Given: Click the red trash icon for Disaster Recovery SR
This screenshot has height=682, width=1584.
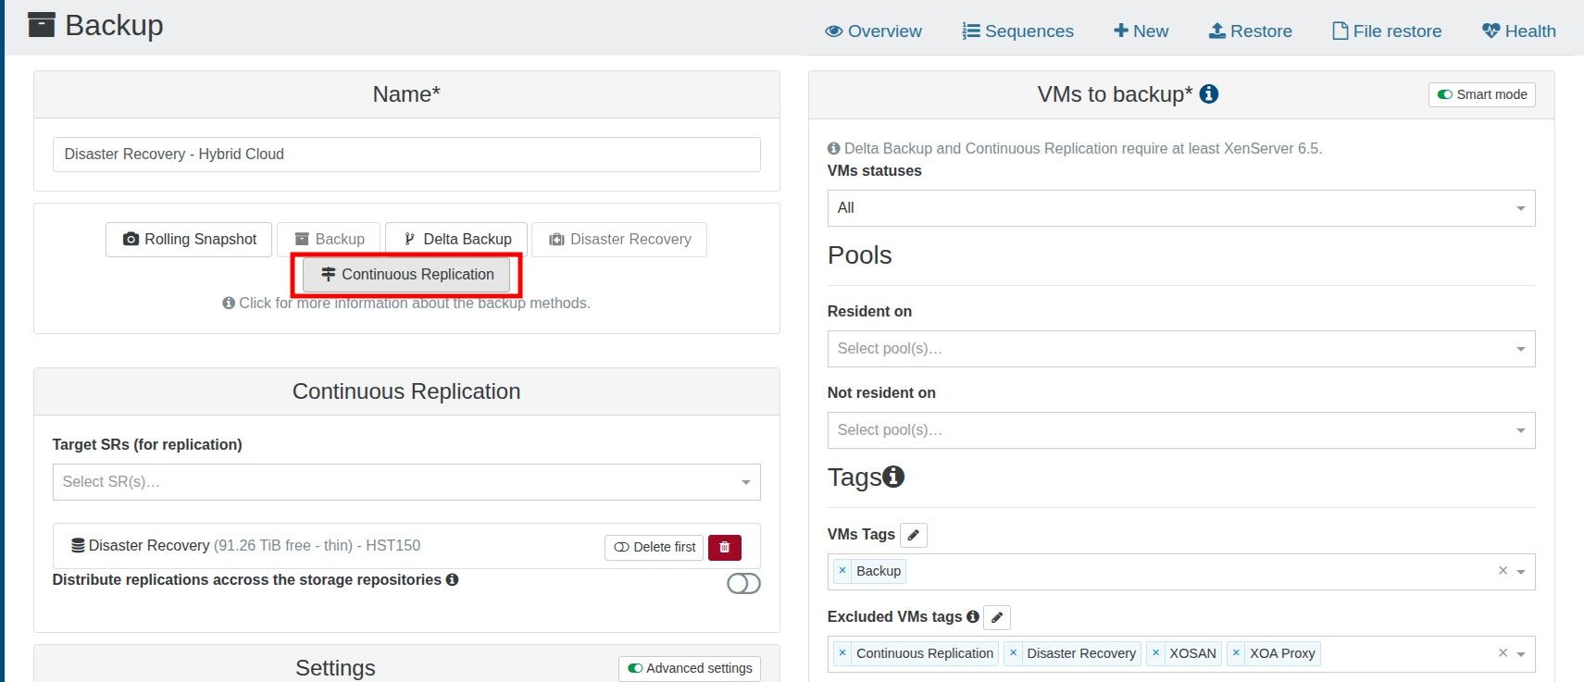Looking at the screenshot, I should (x=724, y=547).
